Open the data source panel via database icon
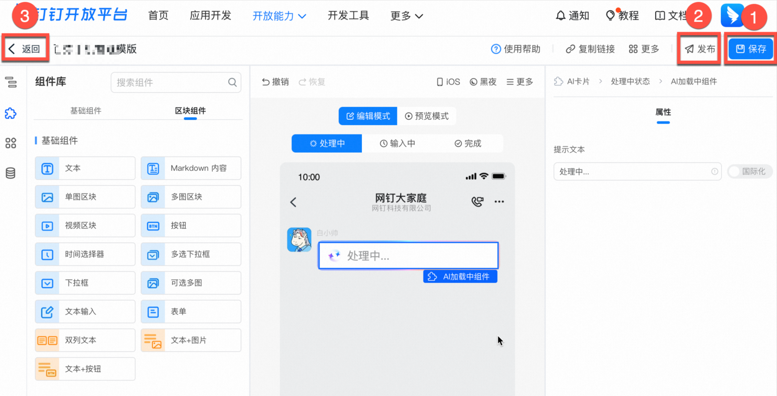777x396 pixels. (x=10, y=173)
